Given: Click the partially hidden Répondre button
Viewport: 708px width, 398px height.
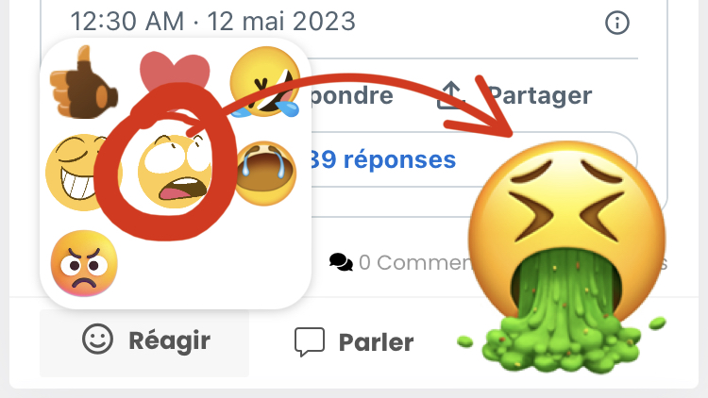Looking at the screenshot, I should pyautogui.click(x=352, y=95).
